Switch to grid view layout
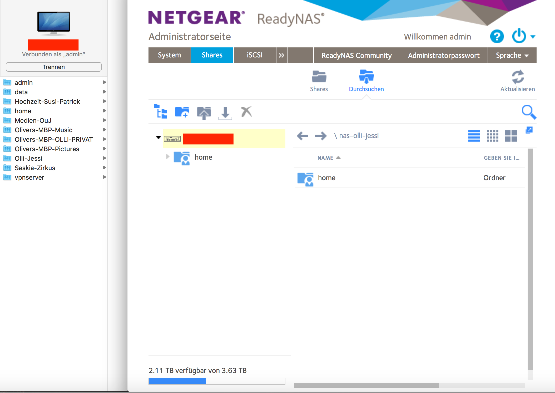 click(x=493, y=136)
